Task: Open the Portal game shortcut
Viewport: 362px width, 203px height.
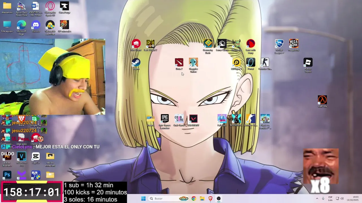Action: coord(251,64)
